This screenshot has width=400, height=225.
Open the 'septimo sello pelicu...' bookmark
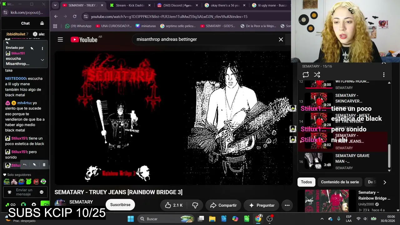(x=178, y=26)
